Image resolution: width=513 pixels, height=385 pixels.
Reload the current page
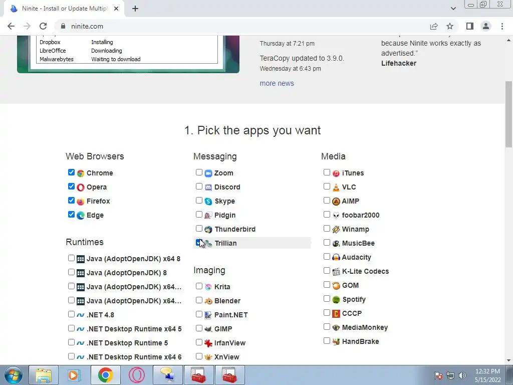(x=43, y=26)
